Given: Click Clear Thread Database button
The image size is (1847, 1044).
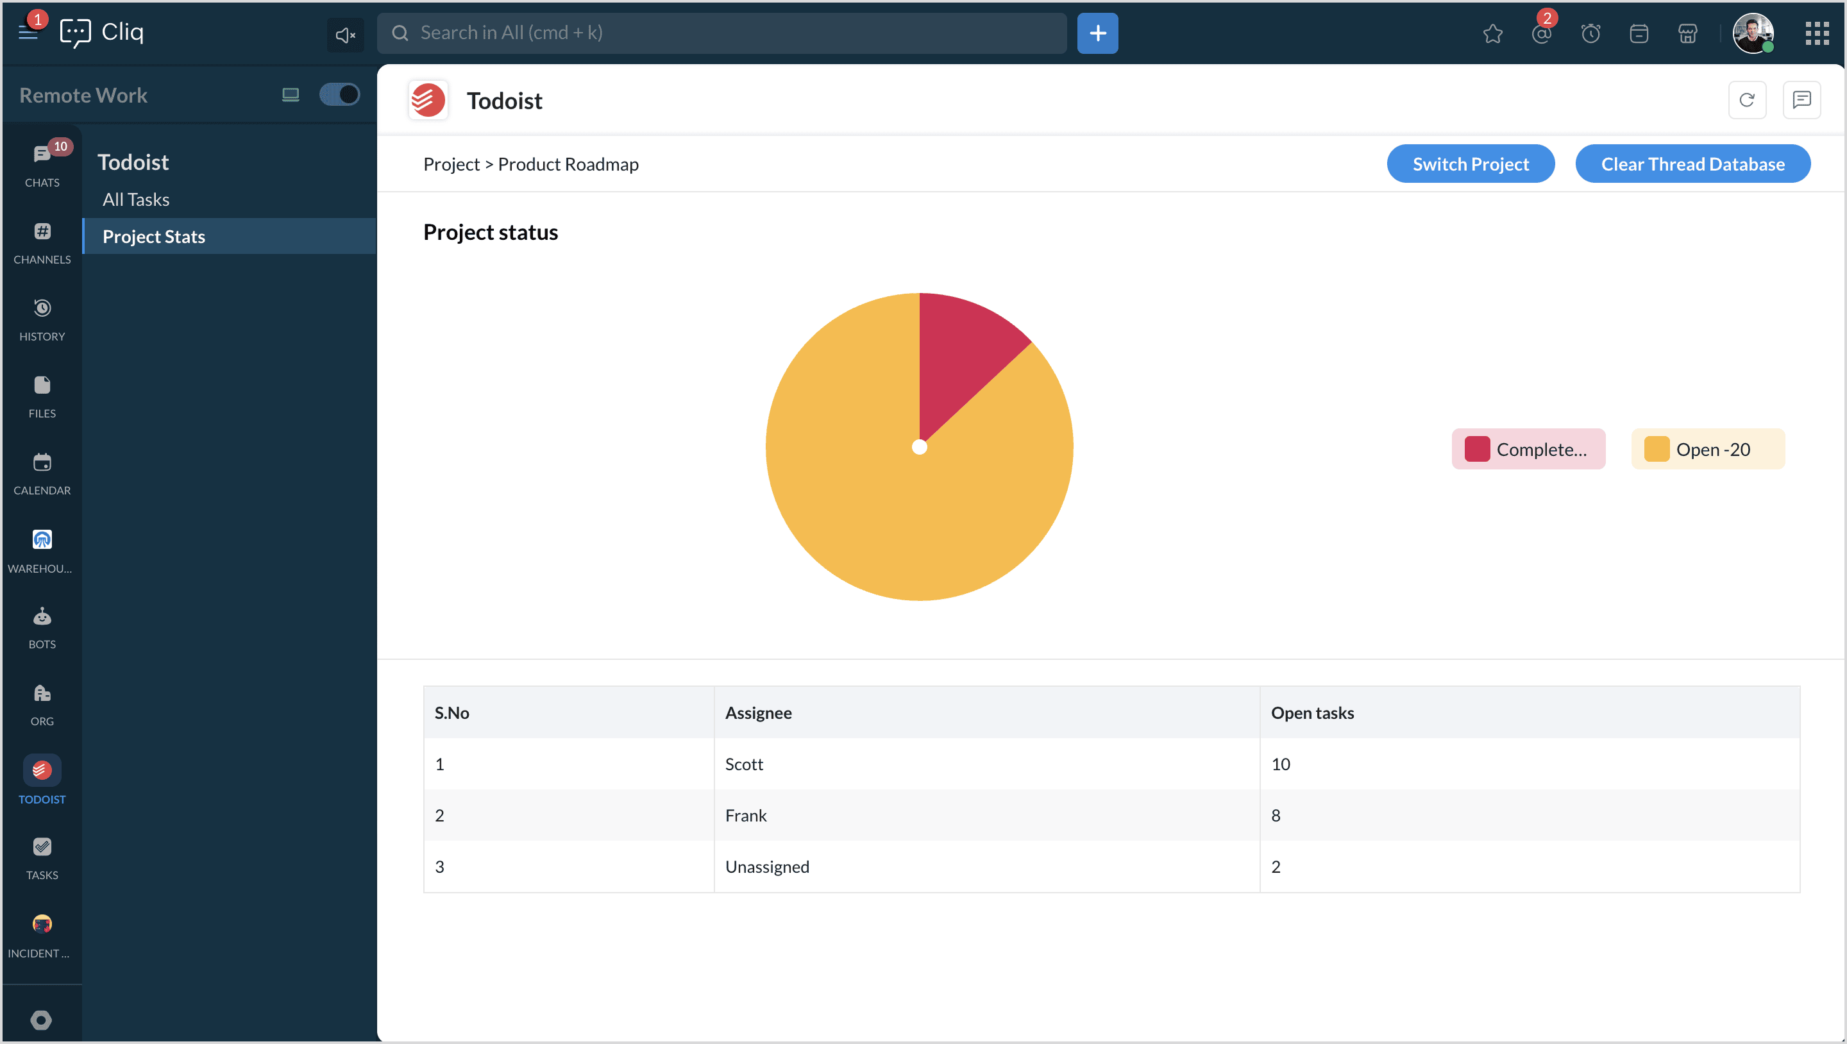Looking at the screenshot, I should point(1692,164).
